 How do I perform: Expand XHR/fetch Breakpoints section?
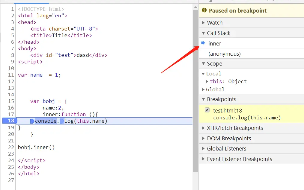[x=203, y=128]
